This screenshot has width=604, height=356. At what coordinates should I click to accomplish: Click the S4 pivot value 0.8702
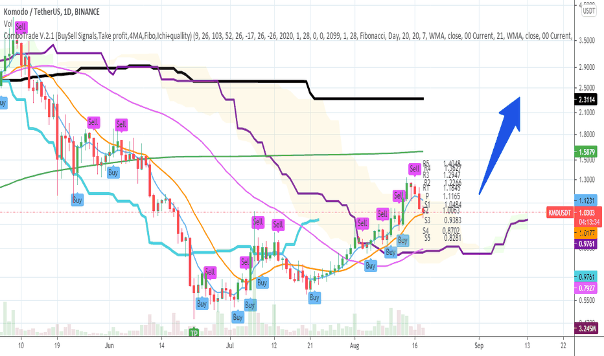point(452,230)
